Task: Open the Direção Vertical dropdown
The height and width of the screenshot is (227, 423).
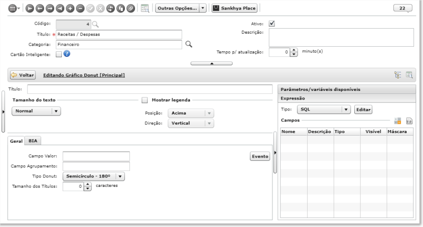Action: click(191, 123)
